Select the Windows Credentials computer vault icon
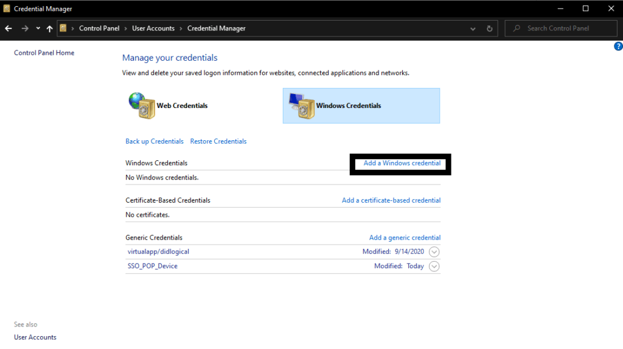Screen dimensions: 623x349 (302, 106)
